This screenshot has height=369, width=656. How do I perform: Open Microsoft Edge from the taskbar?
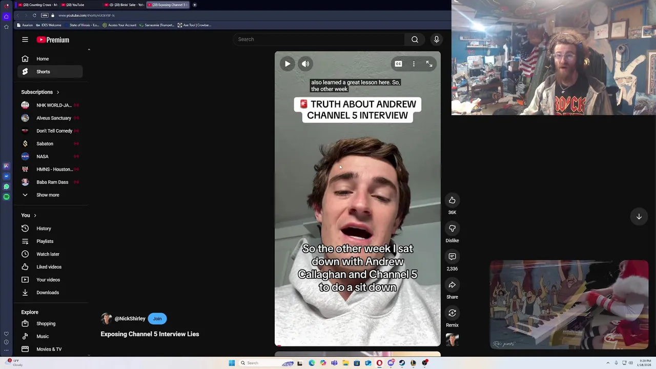tap(312, 363)
